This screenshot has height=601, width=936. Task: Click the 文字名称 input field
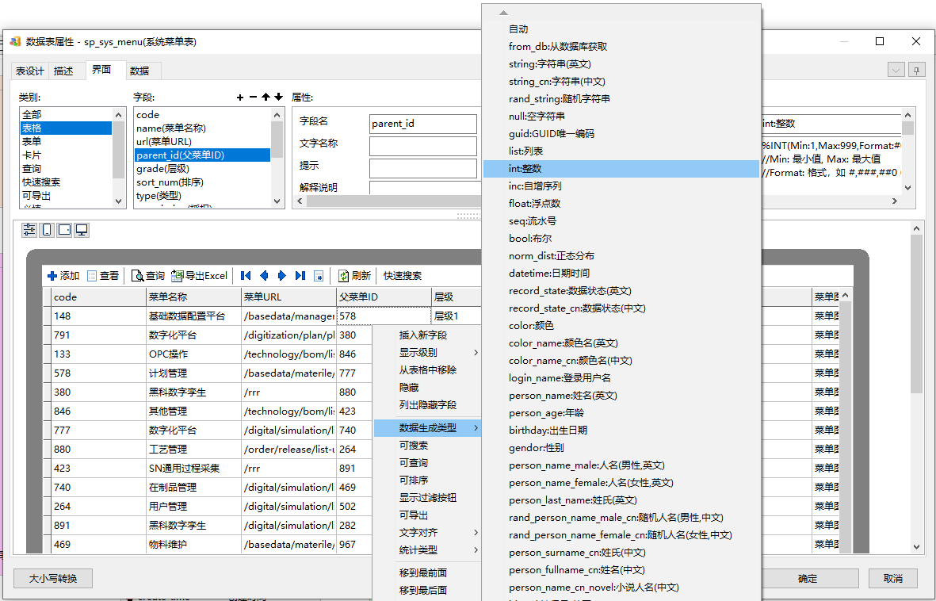[423, 146]
